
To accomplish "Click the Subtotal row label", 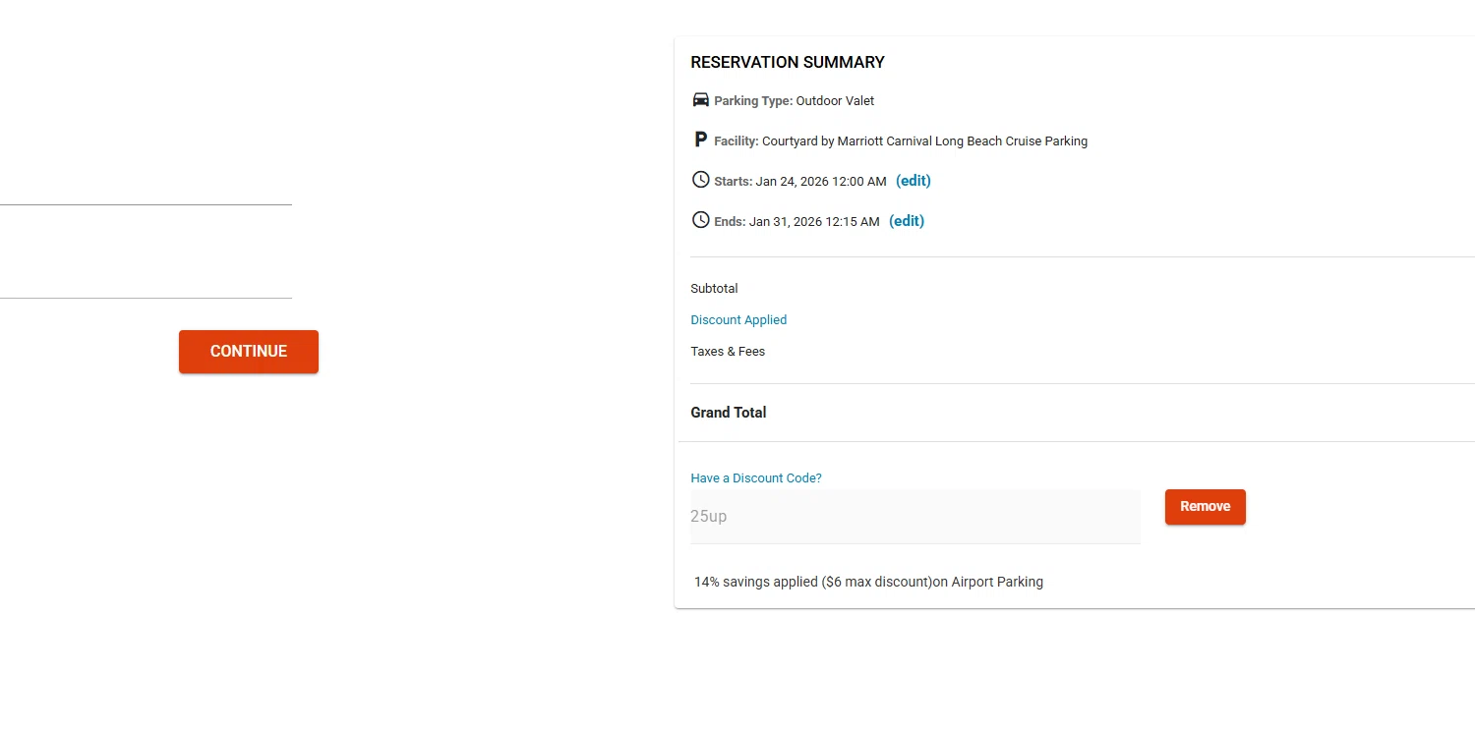I will 714,289.
